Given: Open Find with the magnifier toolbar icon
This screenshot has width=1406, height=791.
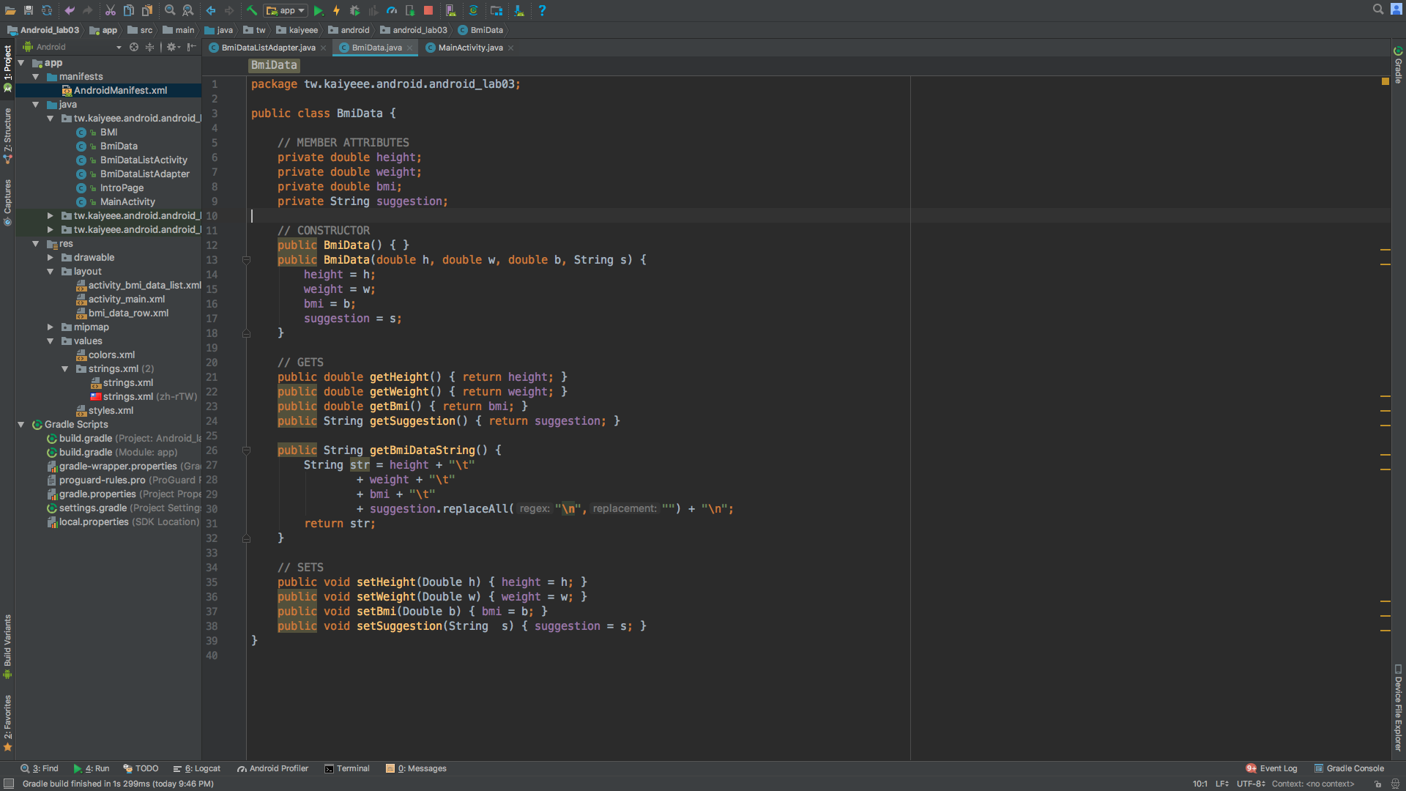Looking at the screenshot, I should (x=170, y=10).
